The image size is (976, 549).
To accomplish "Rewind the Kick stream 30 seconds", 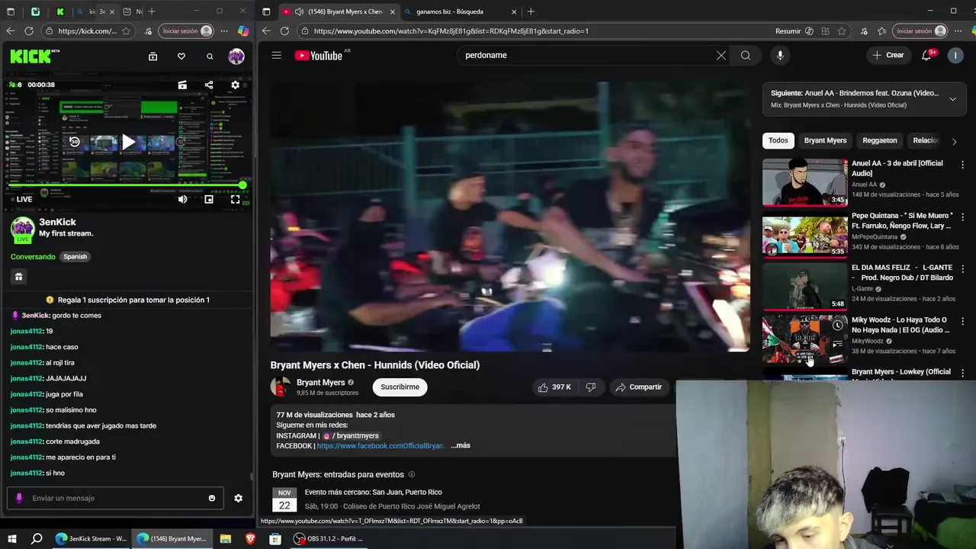I will [x=74, y=142].
